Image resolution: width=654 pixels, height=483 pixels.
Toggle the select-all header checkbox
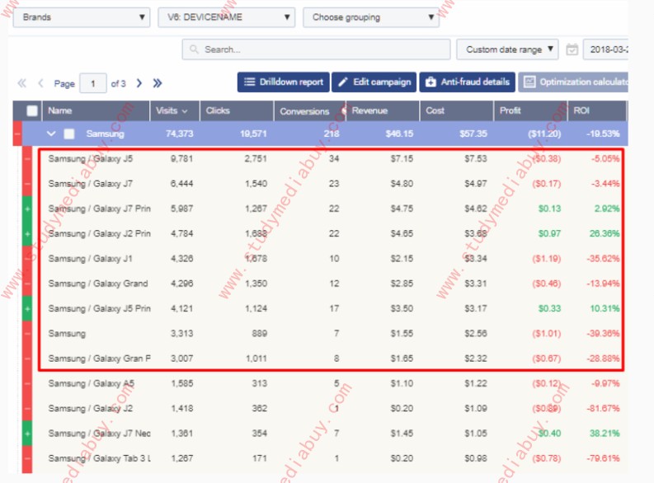coord(32,110)
